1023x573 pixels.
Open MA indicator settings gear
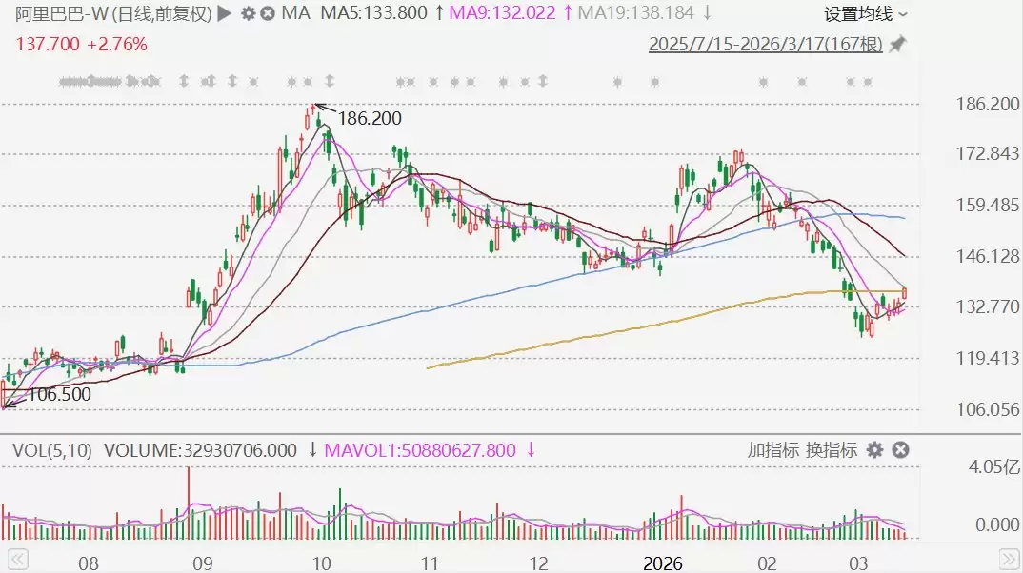[x=248, y=13]
